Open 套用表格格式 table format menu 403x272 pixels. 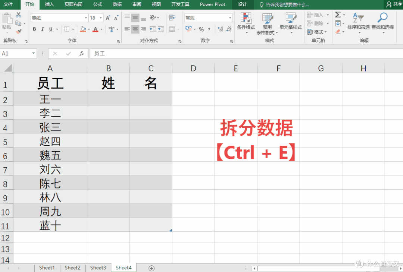pos(267,23)
